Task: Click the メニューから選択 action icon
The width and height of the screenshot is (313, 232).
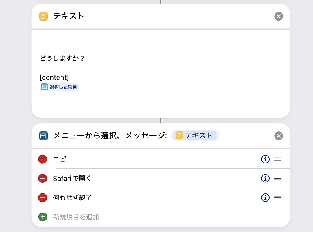Action: pyautogui.click(x=43, y=136)
